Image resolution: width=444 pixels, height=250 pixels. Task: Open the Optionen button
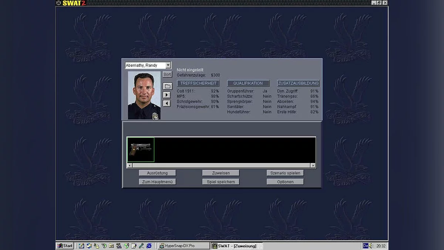tap(285, 182)
